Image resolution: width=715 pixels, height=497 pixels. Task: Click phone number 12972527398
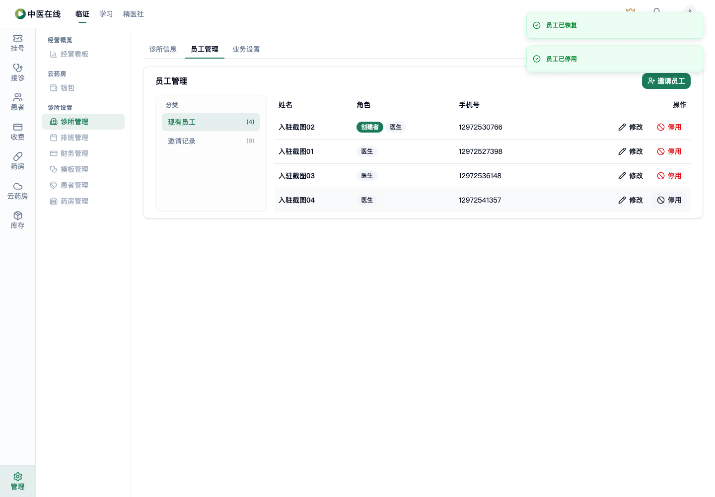click(x=481, y=151)
